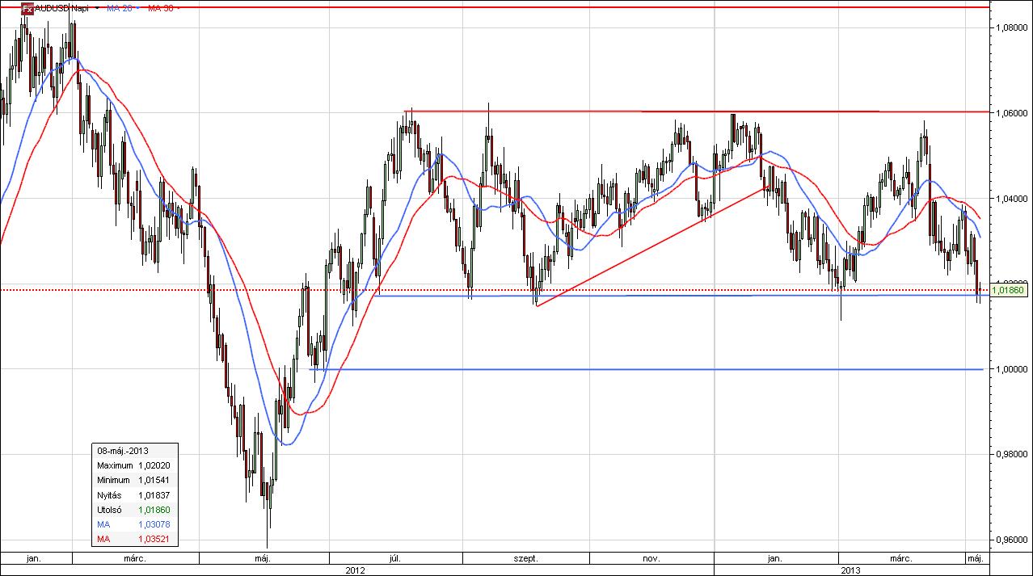
Task: Select the 08-máj.-2013 date in info box
Action: [123, 450]
